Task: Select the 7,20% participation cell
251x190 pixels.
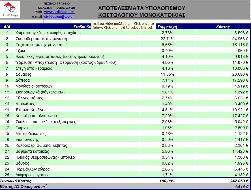Action: click(x=168, y=116)
